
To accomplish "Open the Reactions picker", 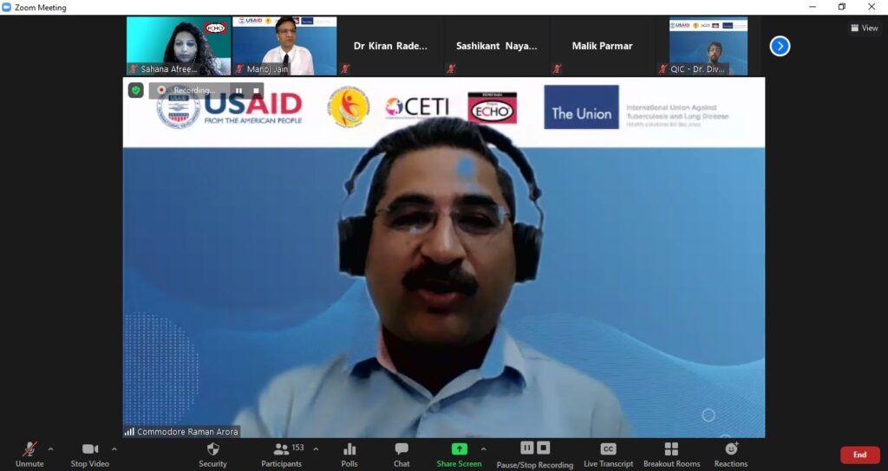I will (731, 454).
